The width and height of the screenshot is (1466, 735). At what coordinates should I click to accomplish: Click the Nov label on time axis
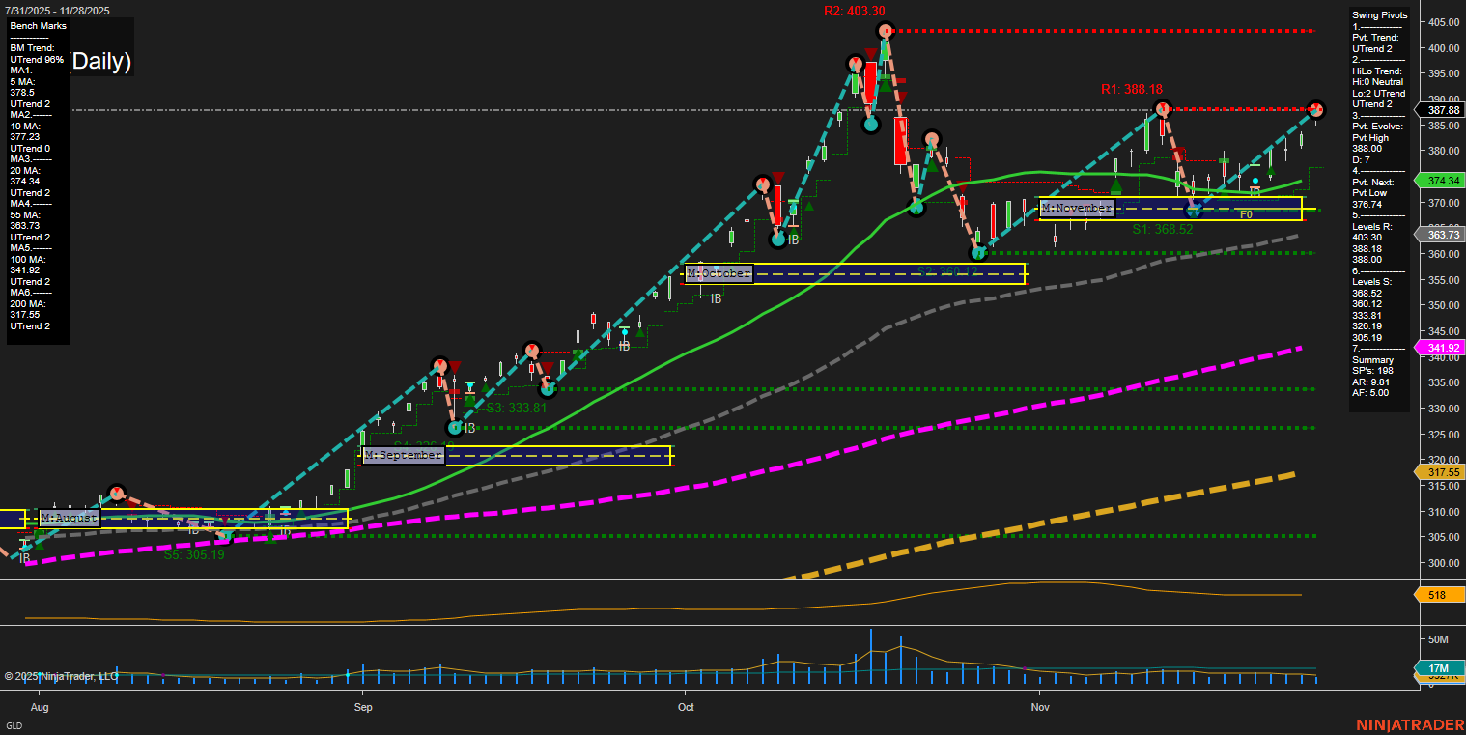[1040, 707]
